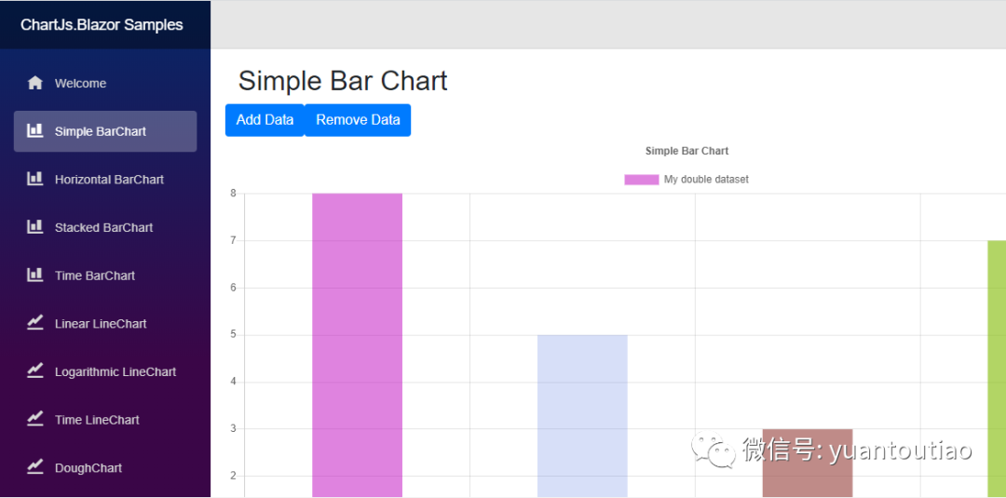The width and height of the screenshot is (1006, 498).
Task: Click the line chart icon next to Linear LineChart
Action: point(34,323)
